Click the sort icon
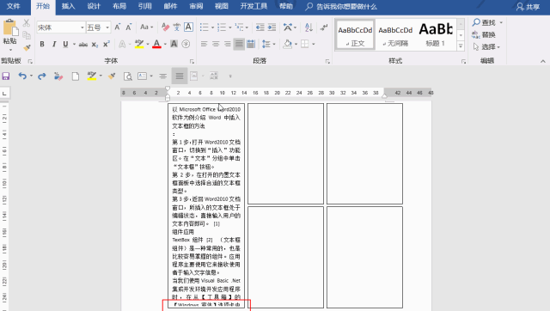Image resolution: width=550 pixels, height=311 pixels. click(309, 27)
